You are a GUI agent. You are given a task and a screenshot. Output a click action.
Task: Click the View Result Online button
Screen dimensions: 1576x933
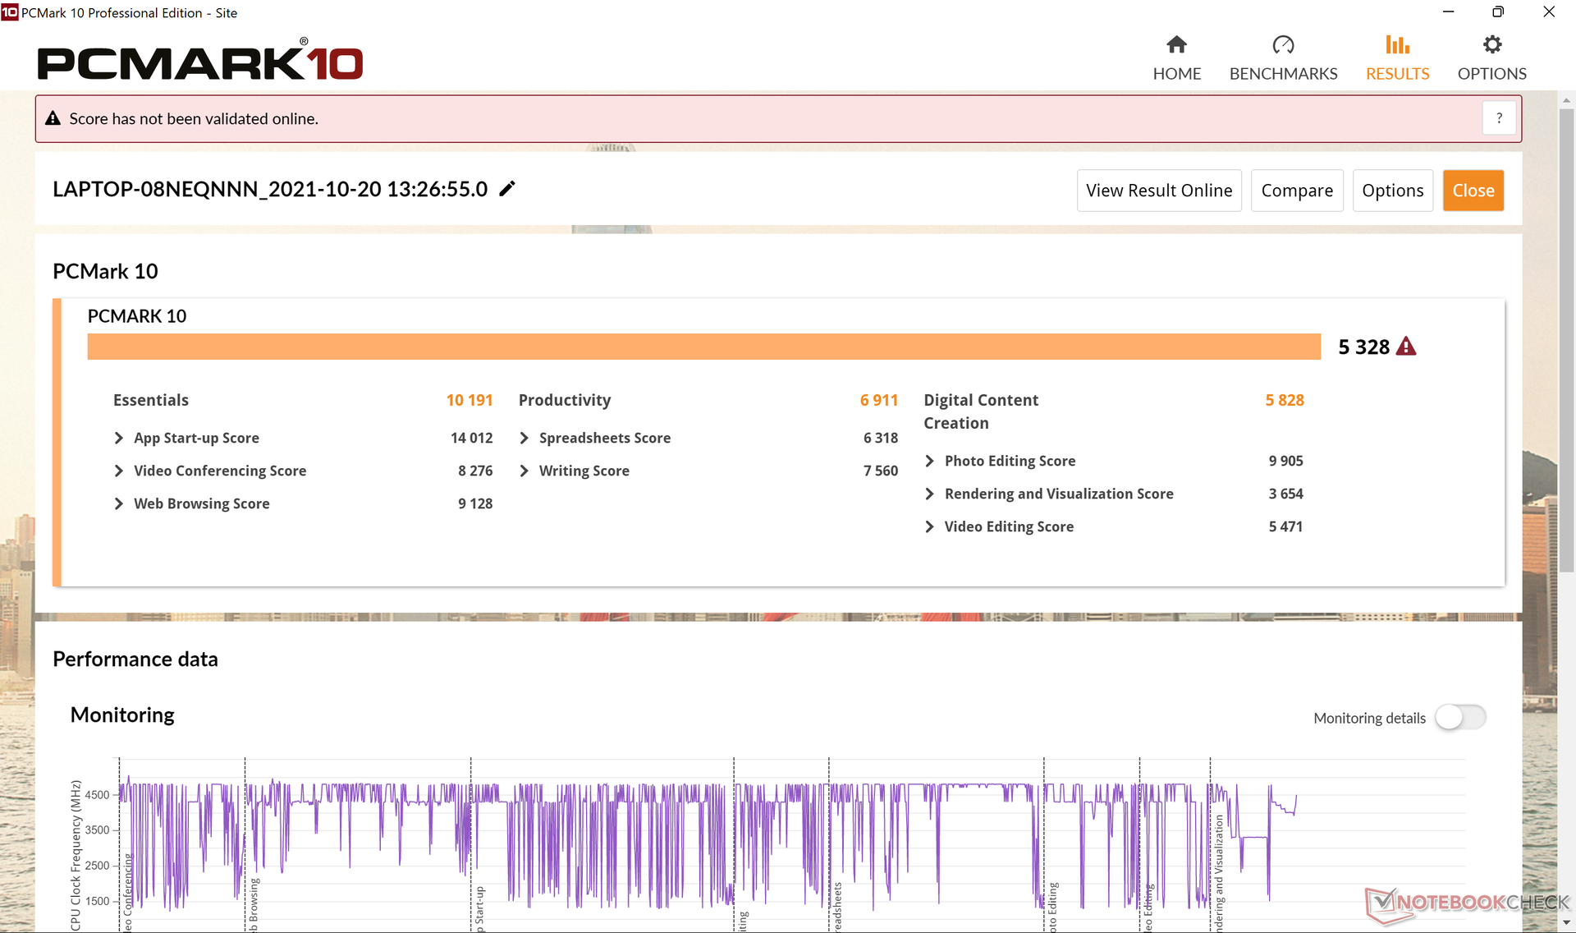[1158, 191]
